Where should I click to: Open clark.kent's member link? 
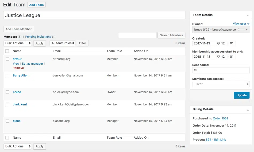[x=20, y=104]
